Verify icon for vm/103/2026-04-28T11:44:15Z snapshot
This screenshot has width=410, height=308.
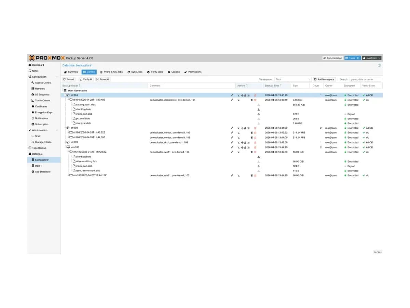click(238, 175)
